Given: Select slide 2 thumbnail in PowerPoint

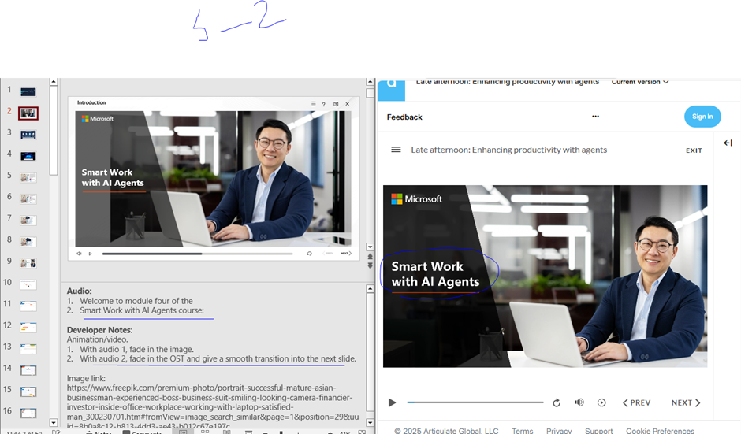Looking at the screenshot, I should click(x=28, y=113).
